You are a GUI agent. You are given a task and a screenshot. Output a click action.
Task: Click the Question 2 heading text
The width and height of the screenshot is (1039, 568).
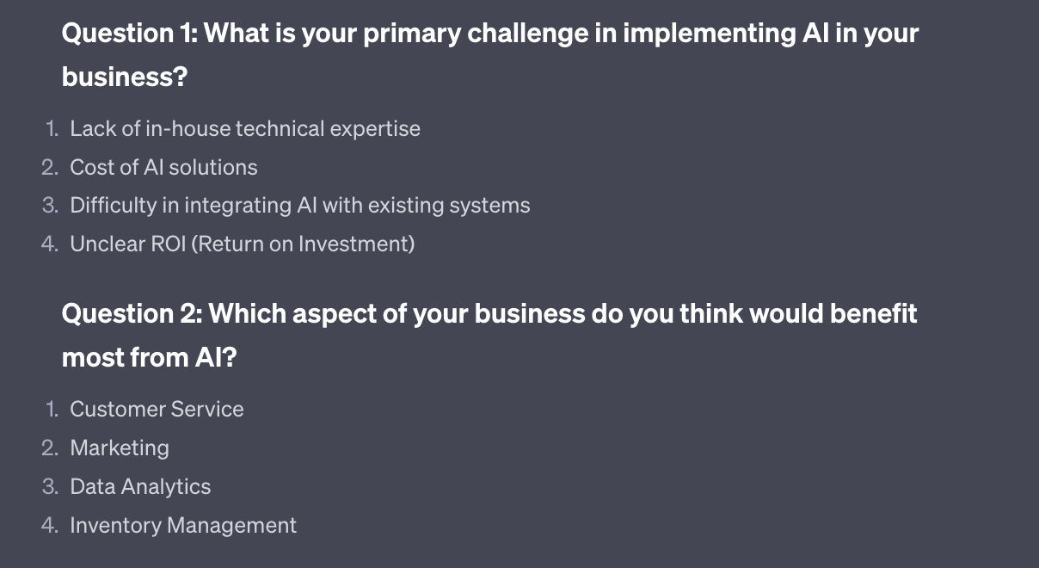(x=489, y=313)
